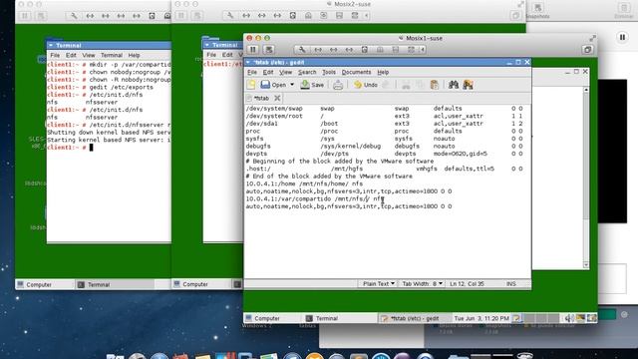Enter full screen for Mosix1-suse window
The image size is (638, 359).
click(592, 38)
